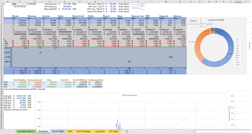Image resolution: width=252 pixels, height=134 pixels.
Task: Click the flag icon for Stock to Flow Model
Action: pyautogui.click(x=104, y=11)
